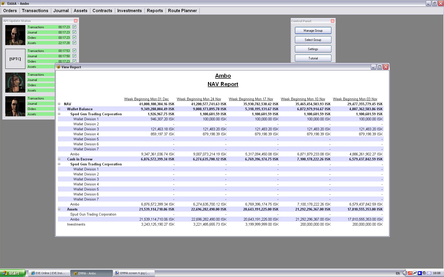Select the [SPTC] corporation logo
This screenshot has height=277, width=444.
pyautogui.click(x=15, y=59)
